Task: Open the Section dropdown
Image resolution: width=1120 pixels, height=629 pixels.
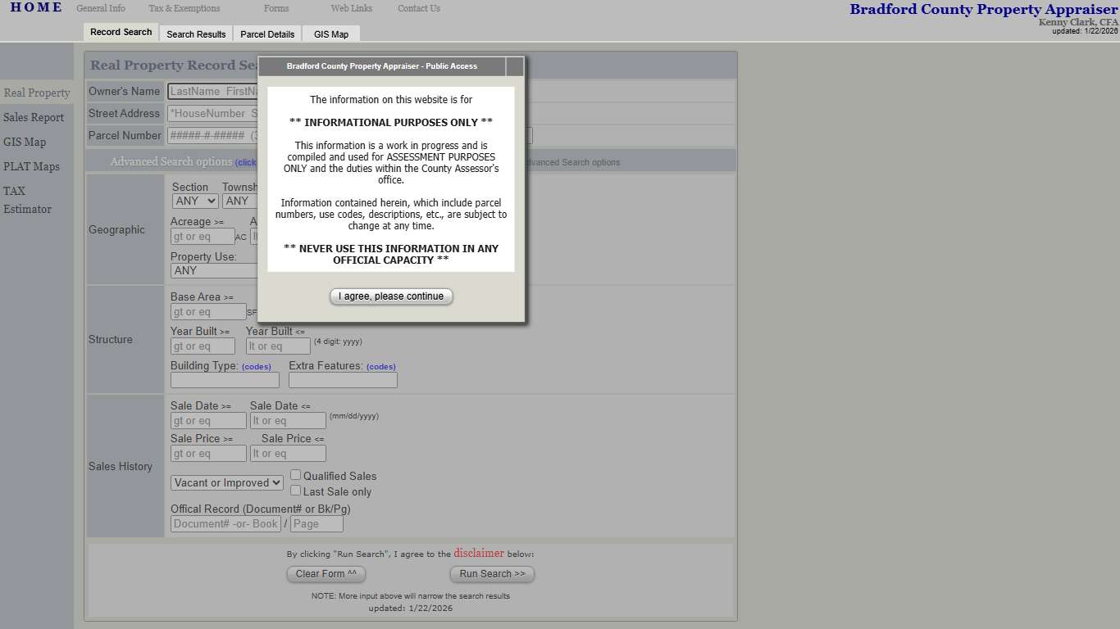Action: pyautogui.click(x=195, y=201)
